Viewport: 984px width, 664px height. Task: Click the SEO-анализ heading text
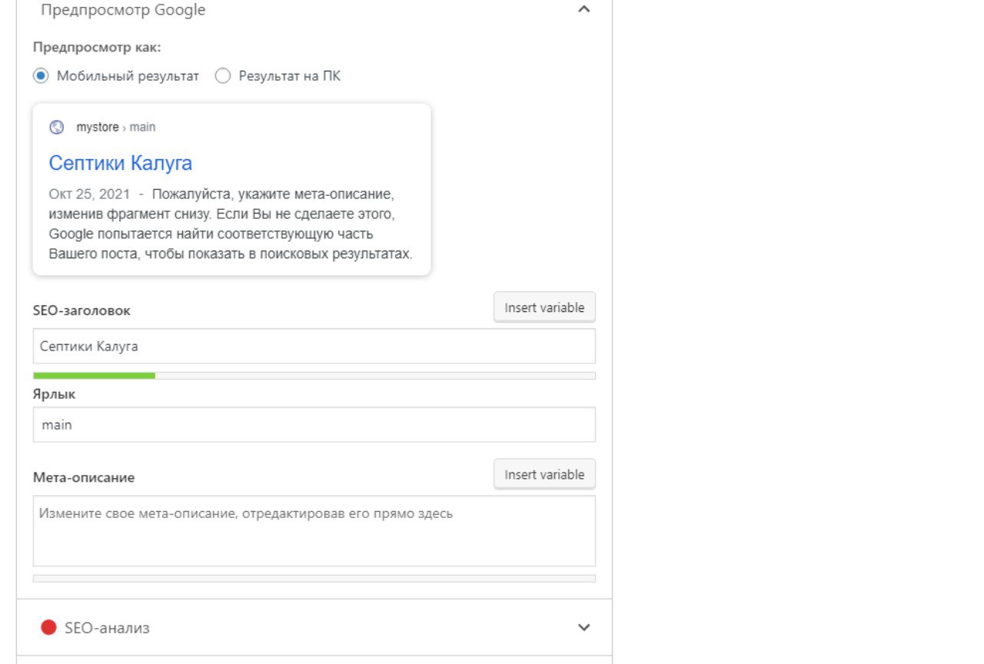107,629
